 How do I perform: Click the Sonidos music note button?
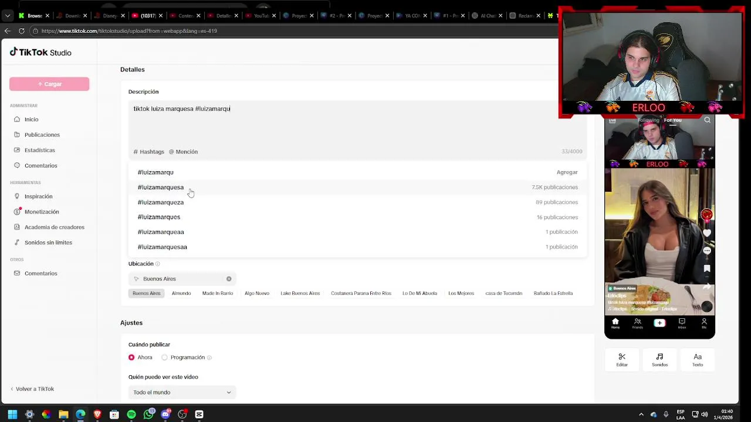[x=659, y=360]
